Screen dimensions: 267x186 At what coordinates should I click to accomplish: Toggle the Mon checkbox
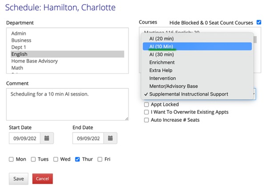12,159
